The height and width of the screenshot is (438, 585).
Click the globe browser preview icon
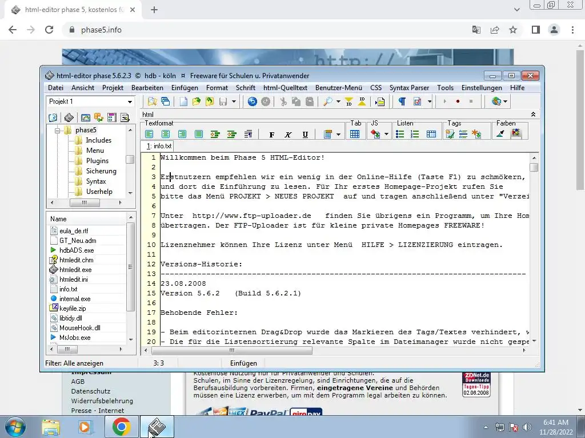click(x=496, y=102)
